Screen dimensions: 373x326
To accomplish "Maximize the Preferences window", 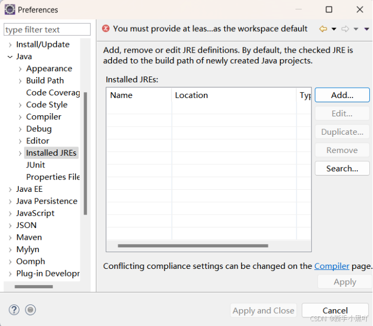I will [x=329, y=10].
